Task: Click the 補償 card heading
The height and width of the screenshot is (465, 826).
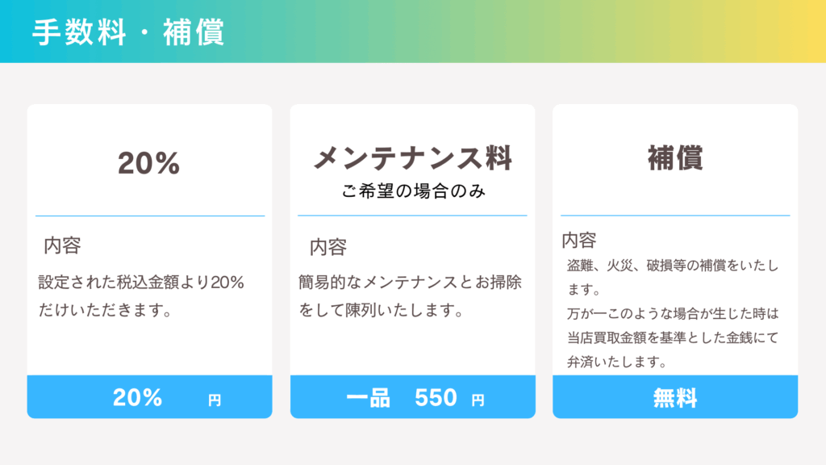Action: [x=675, y=158]
